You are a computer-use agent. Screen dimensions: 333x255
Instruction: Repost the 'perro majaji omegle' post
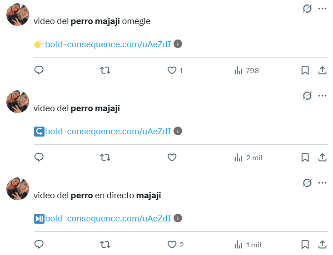point(105,70)
